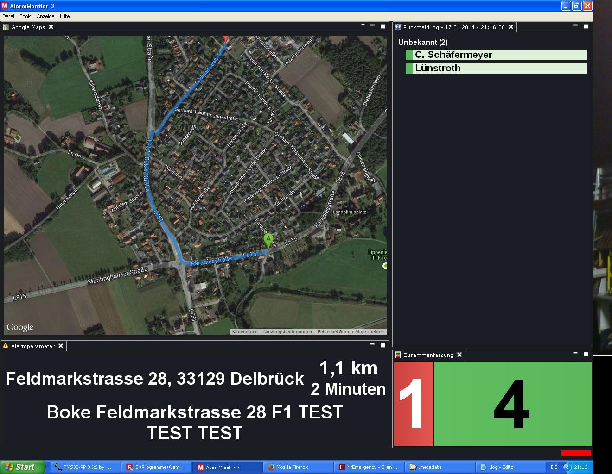Viewport: 612px width, 474px height.
Task: Open the Google Maps panel view menu arrow
Action: [x=363, y=25]
